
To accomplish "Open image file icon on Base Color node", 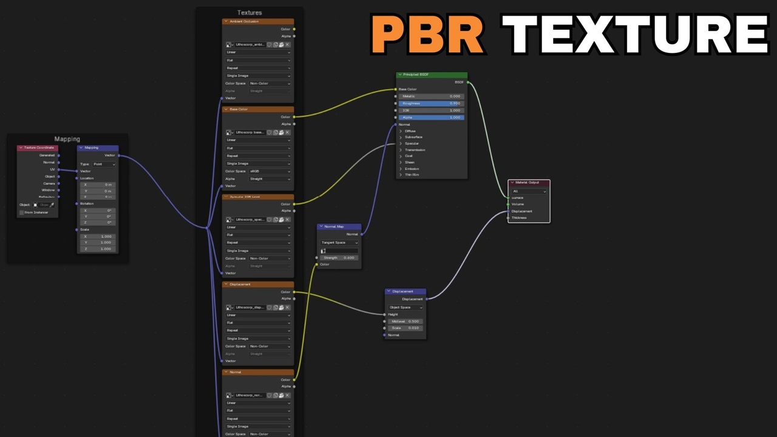I will [282, 132].
